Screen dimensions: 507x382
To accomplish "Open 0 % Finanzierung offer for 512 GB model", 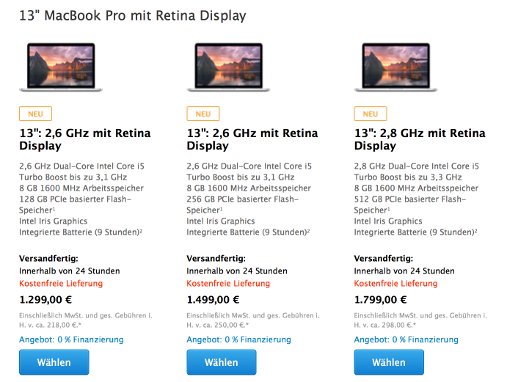I will (406, 339).
